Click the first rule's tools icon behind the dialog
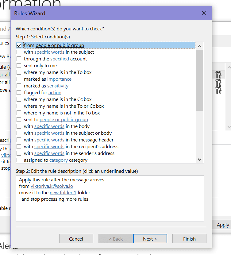This screenshot has height=255, width=231. click(x=218, y=75)
